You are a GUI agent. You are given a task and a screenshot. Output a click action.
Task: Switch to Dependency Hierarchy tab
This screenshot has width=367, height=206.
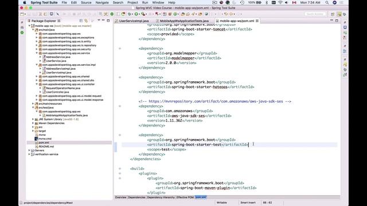point(161,197)
